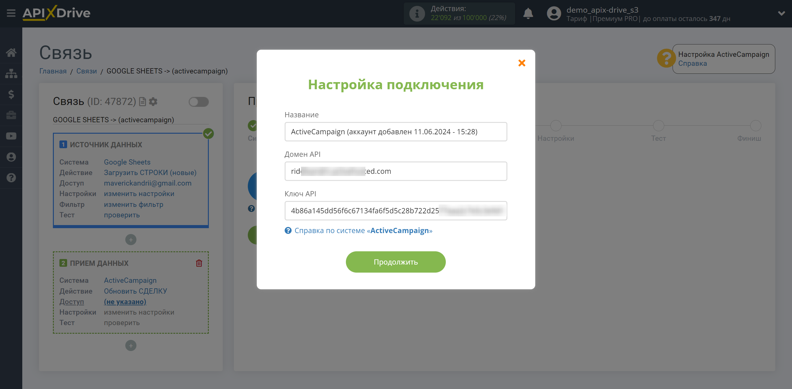Open the Справка link for ActiveCampaign setup

click(692, 63)
